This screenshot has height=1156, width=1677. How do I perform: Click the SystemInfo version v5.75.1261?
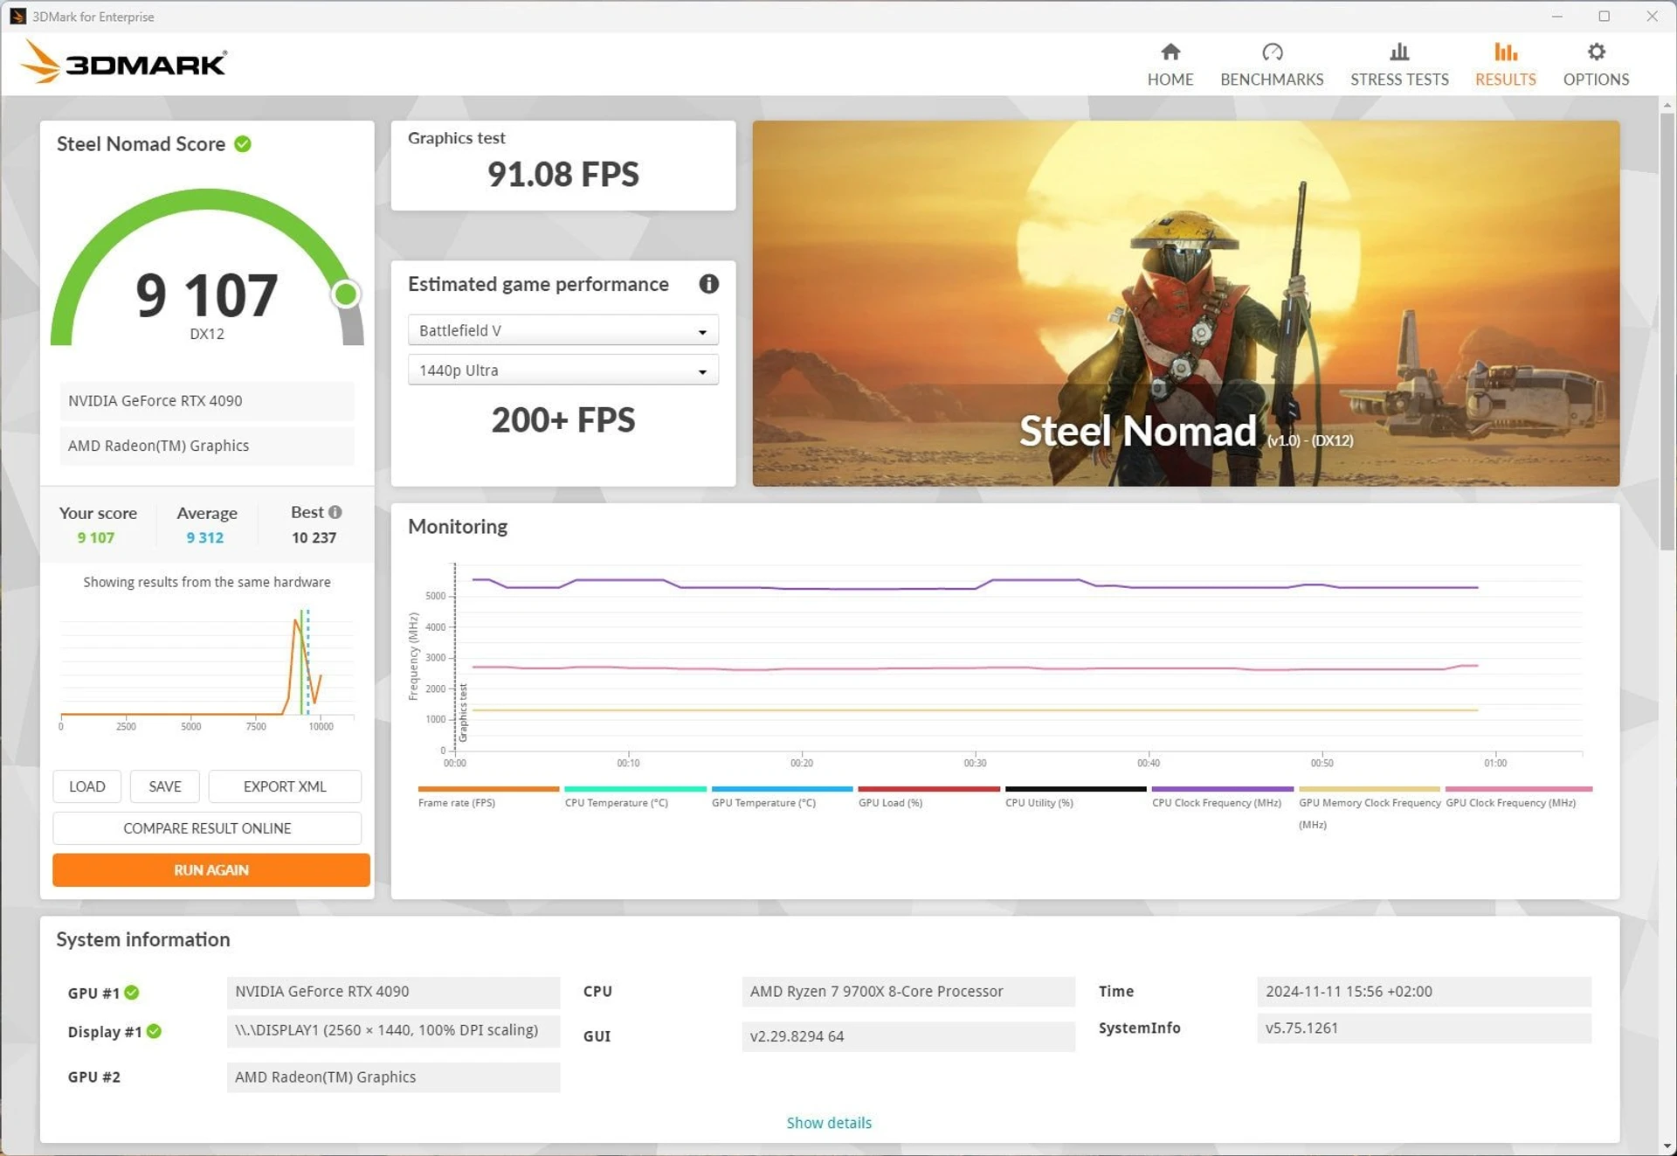(1424, 1028)
